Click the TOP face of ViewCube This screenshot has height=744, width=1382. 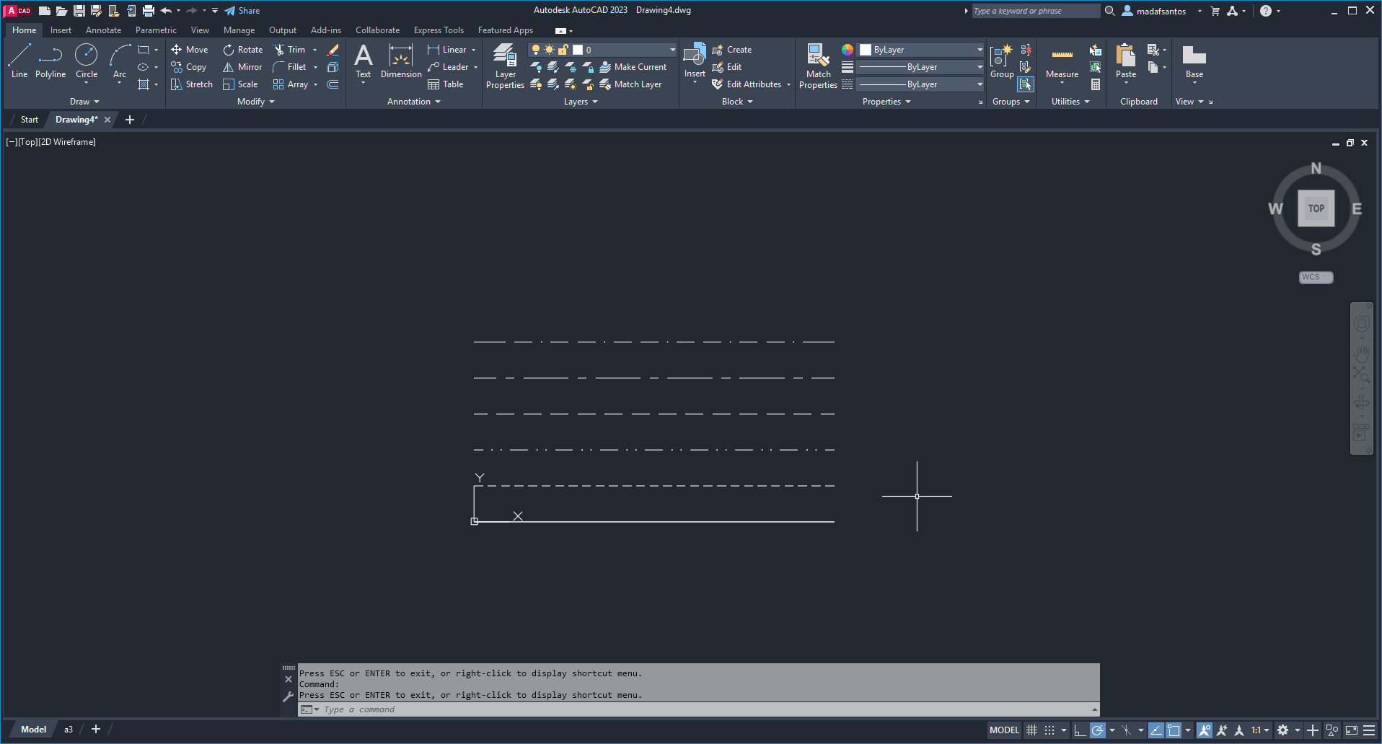tap(1316, 208)
